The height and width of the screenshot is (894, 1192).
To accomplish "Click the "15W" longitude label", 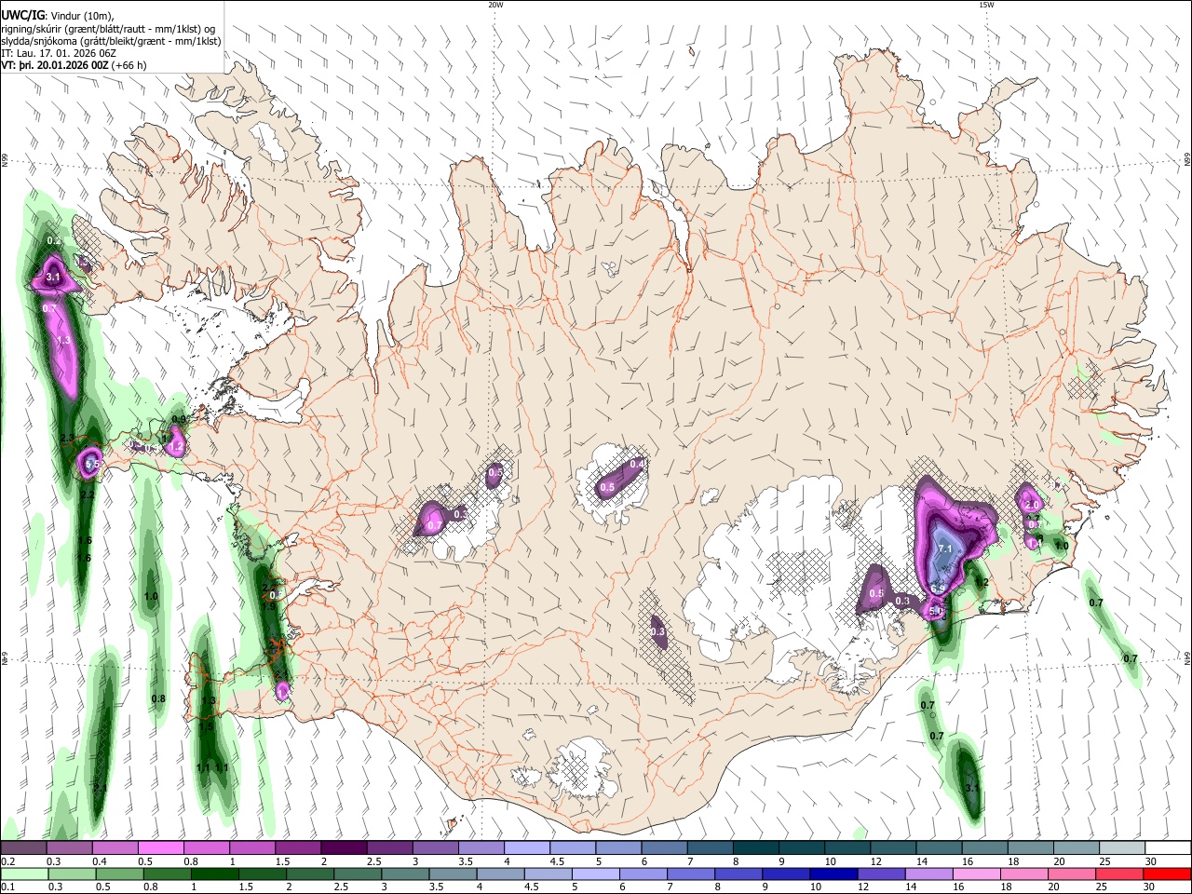I will 985,5.
